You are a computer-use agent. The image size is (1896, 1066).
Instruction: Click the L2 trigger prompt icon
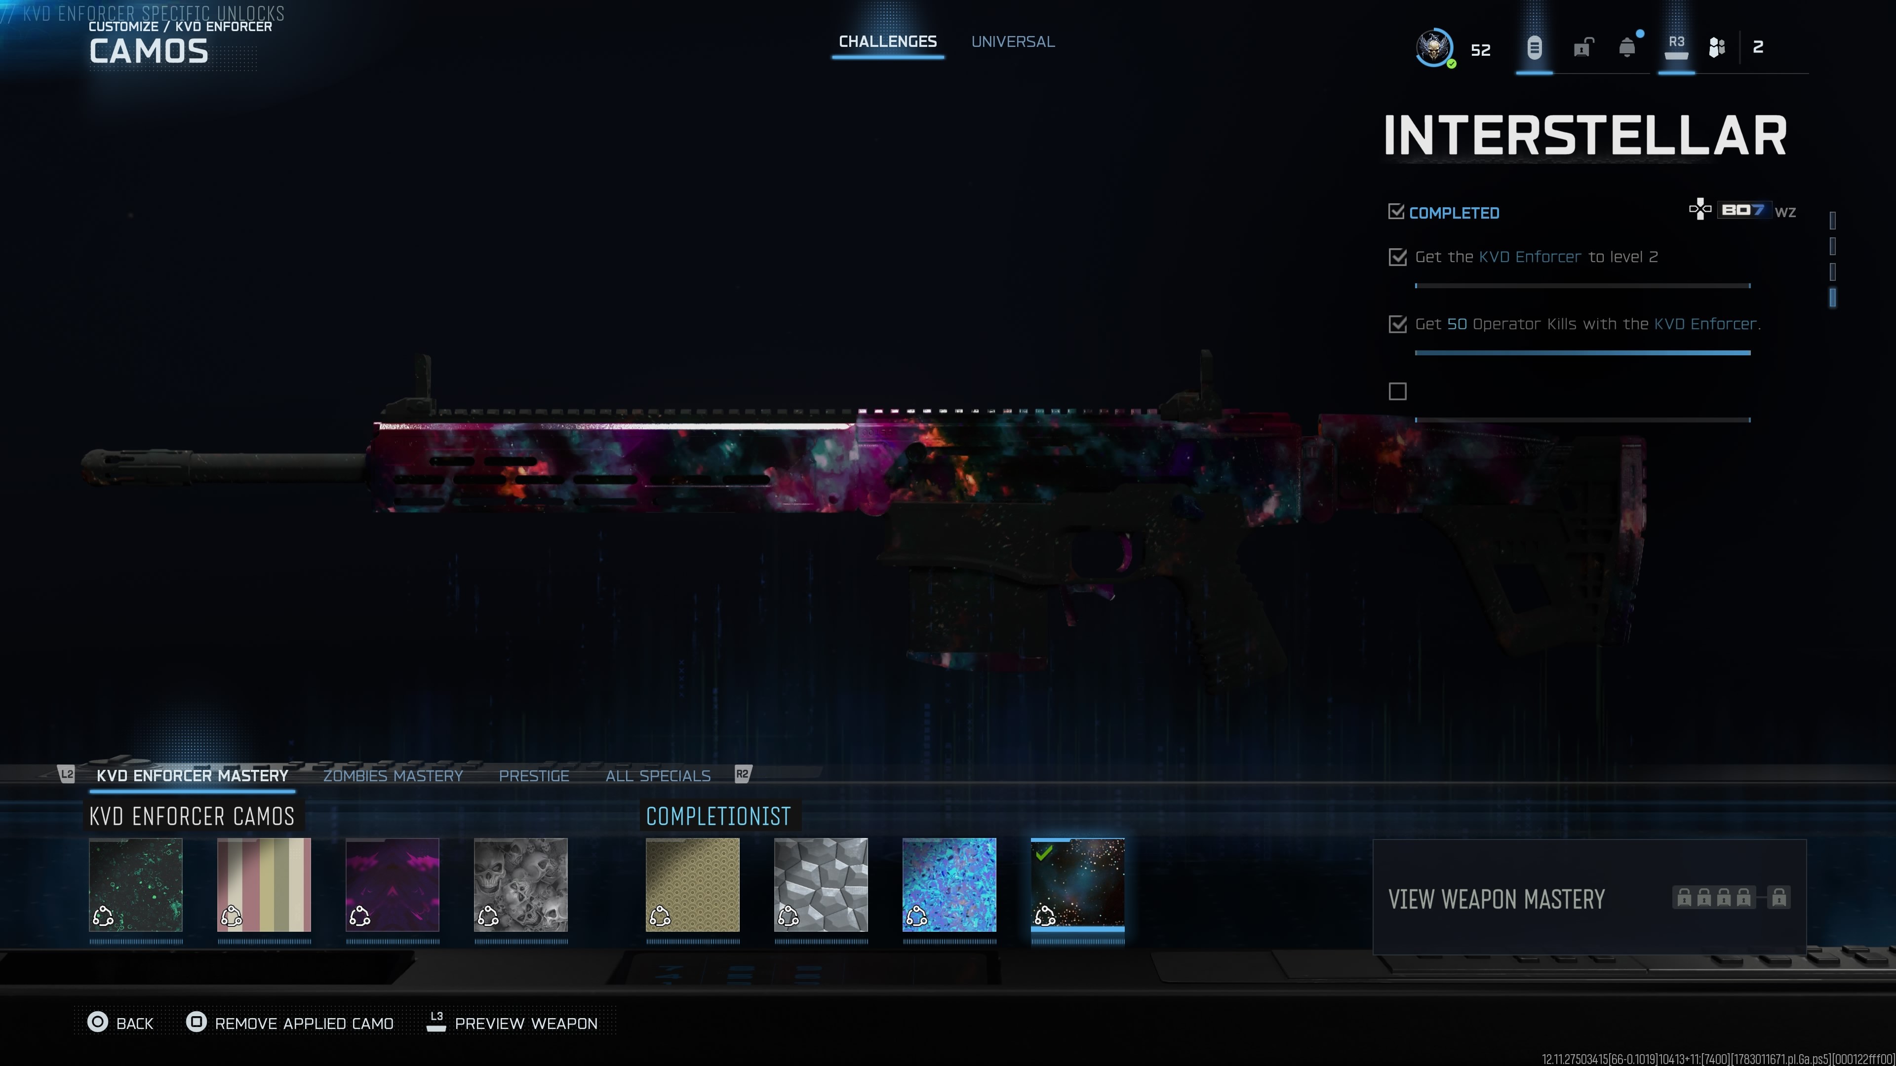point(67,774)
